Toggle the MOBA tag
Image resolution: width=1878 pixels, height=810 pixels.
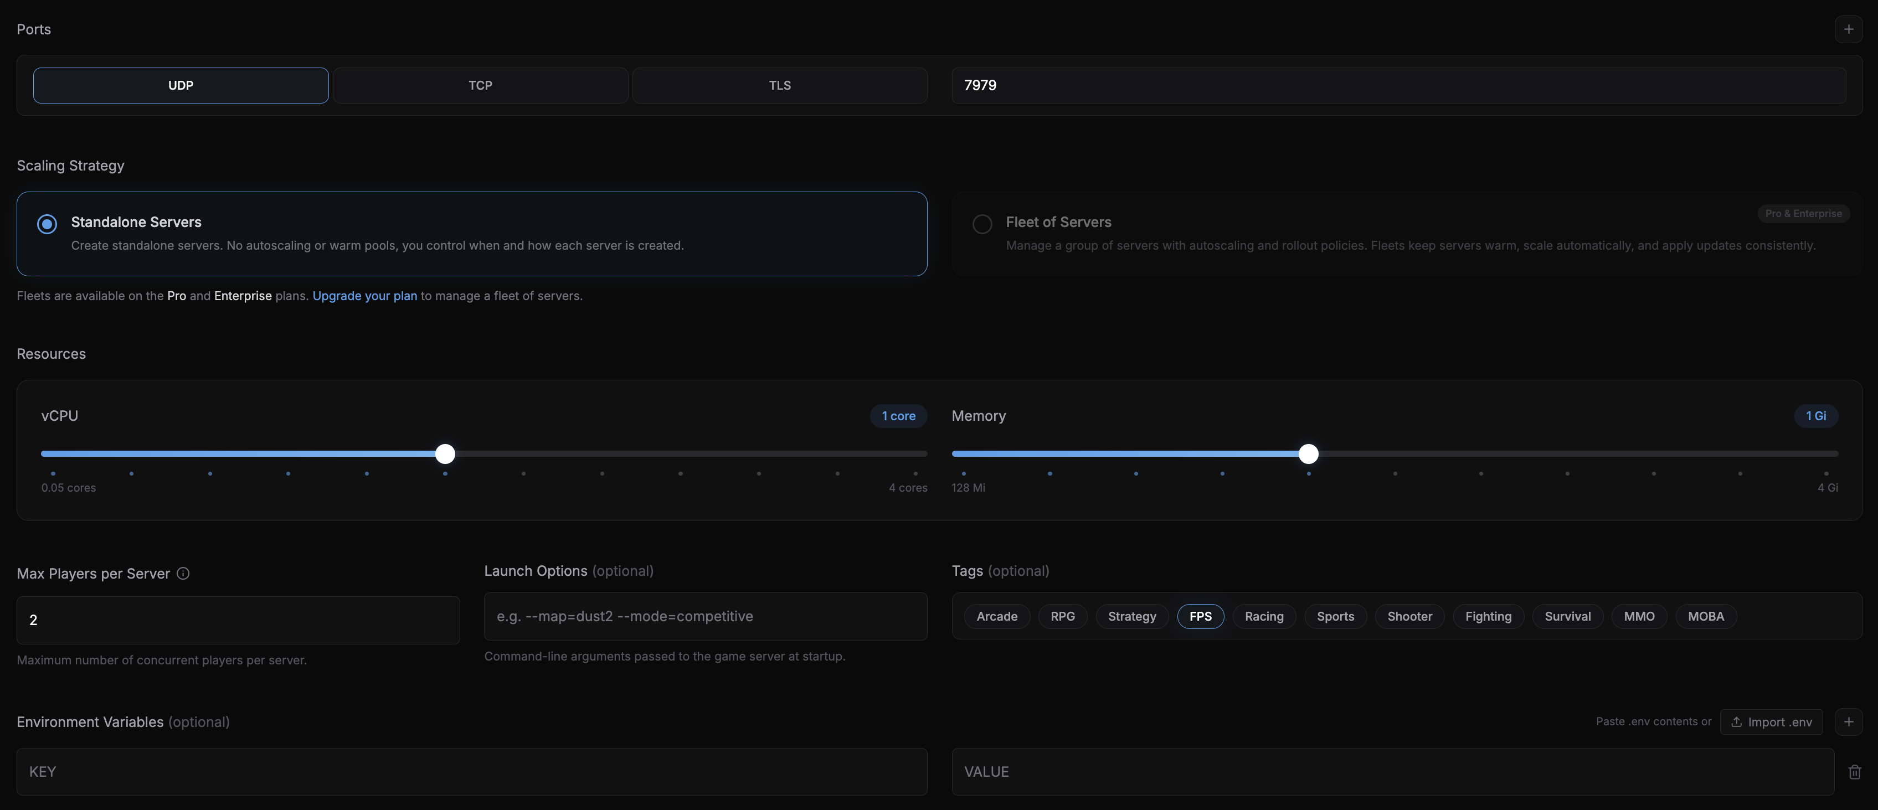pos(1706,617)
